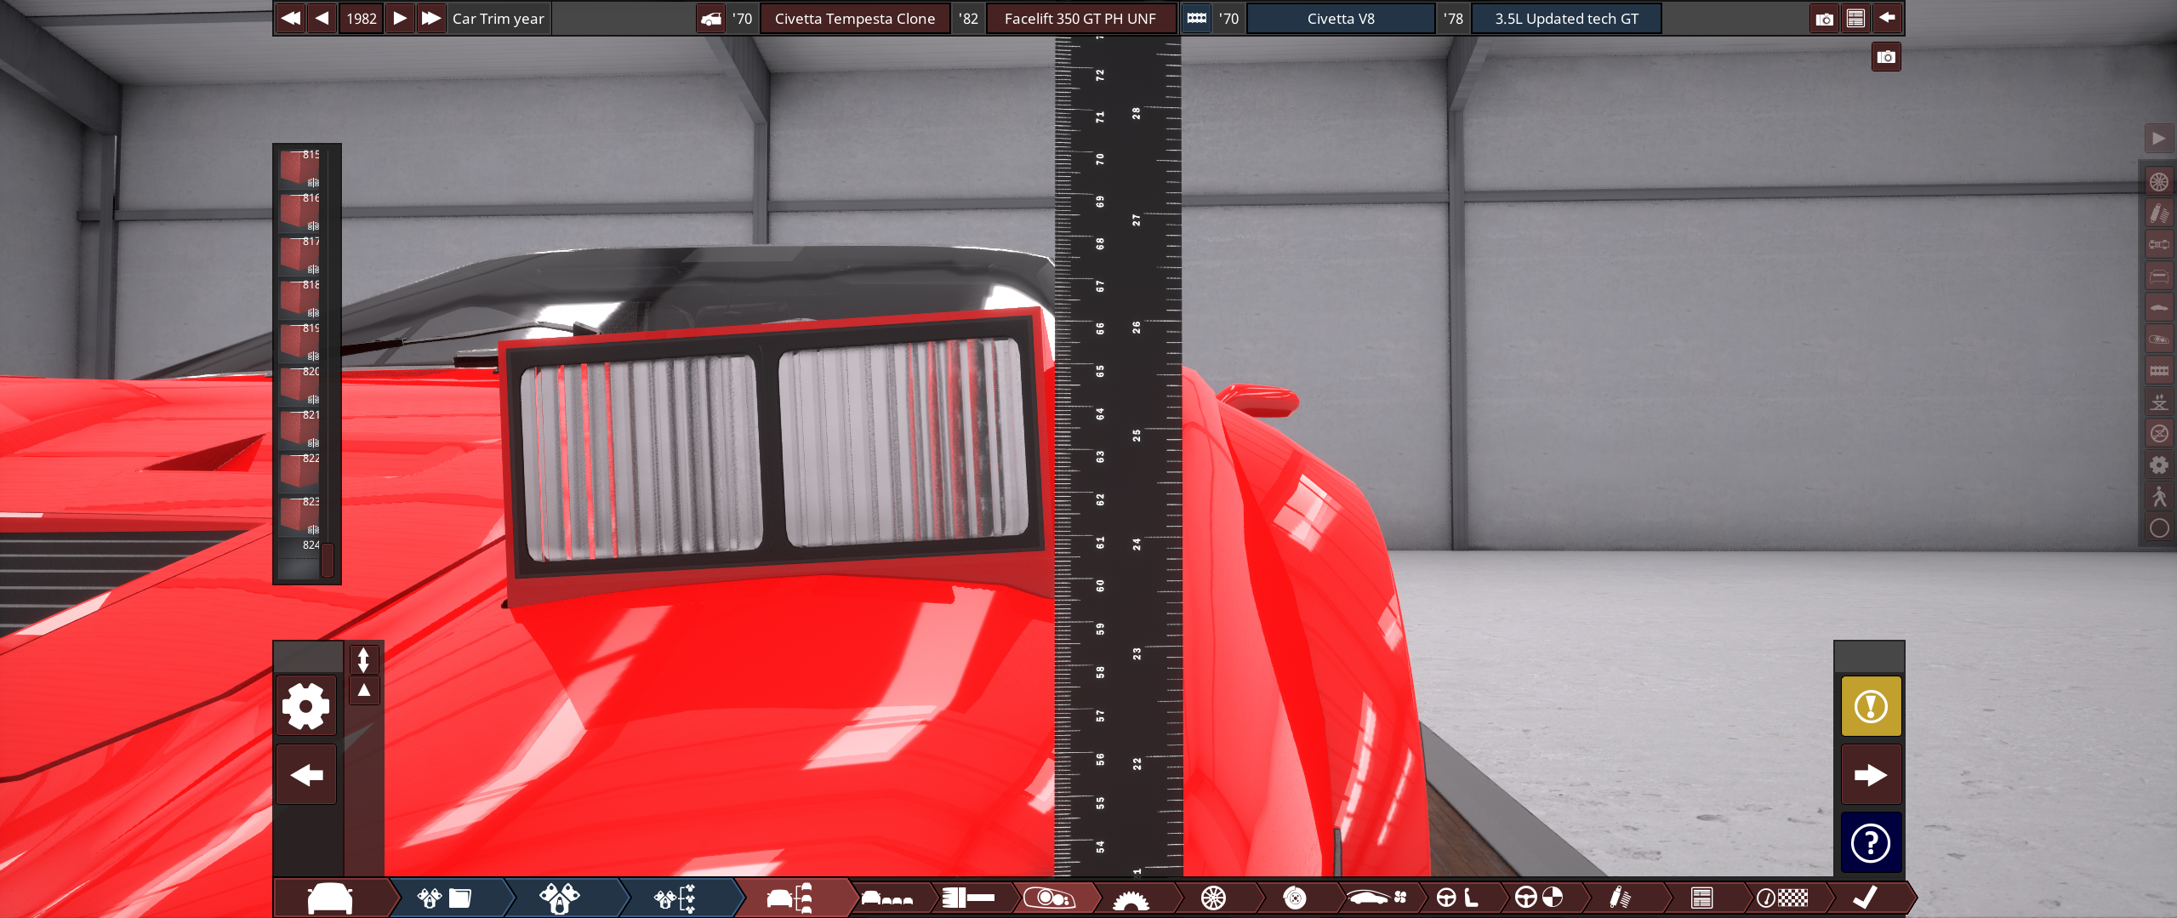The image size is (2177, 918).
Task: Select fixture thumbnail 821
Action: (x=299, y=428)
